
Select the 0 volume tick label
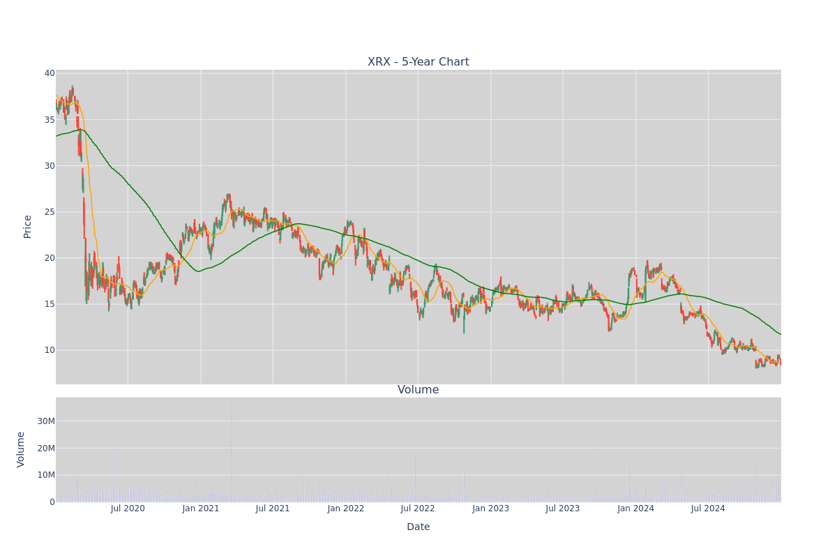click(52, 502)
